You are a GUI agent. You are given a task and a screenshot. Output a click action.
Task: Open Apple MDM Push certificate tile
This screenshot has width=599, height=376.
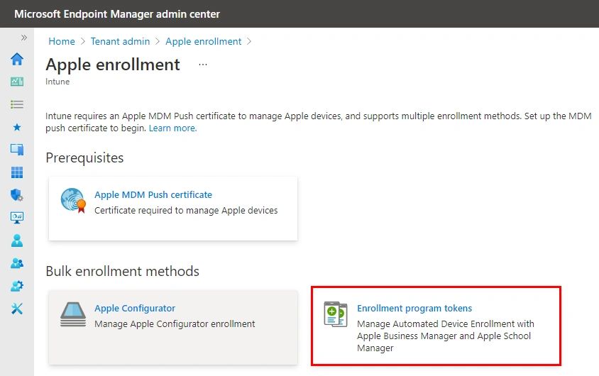[153, 194]
